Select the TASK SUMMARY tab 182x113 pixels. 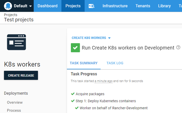84,63
